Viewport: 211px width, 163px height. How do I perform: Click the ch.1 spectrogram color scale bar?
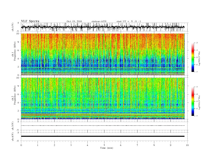193,57
